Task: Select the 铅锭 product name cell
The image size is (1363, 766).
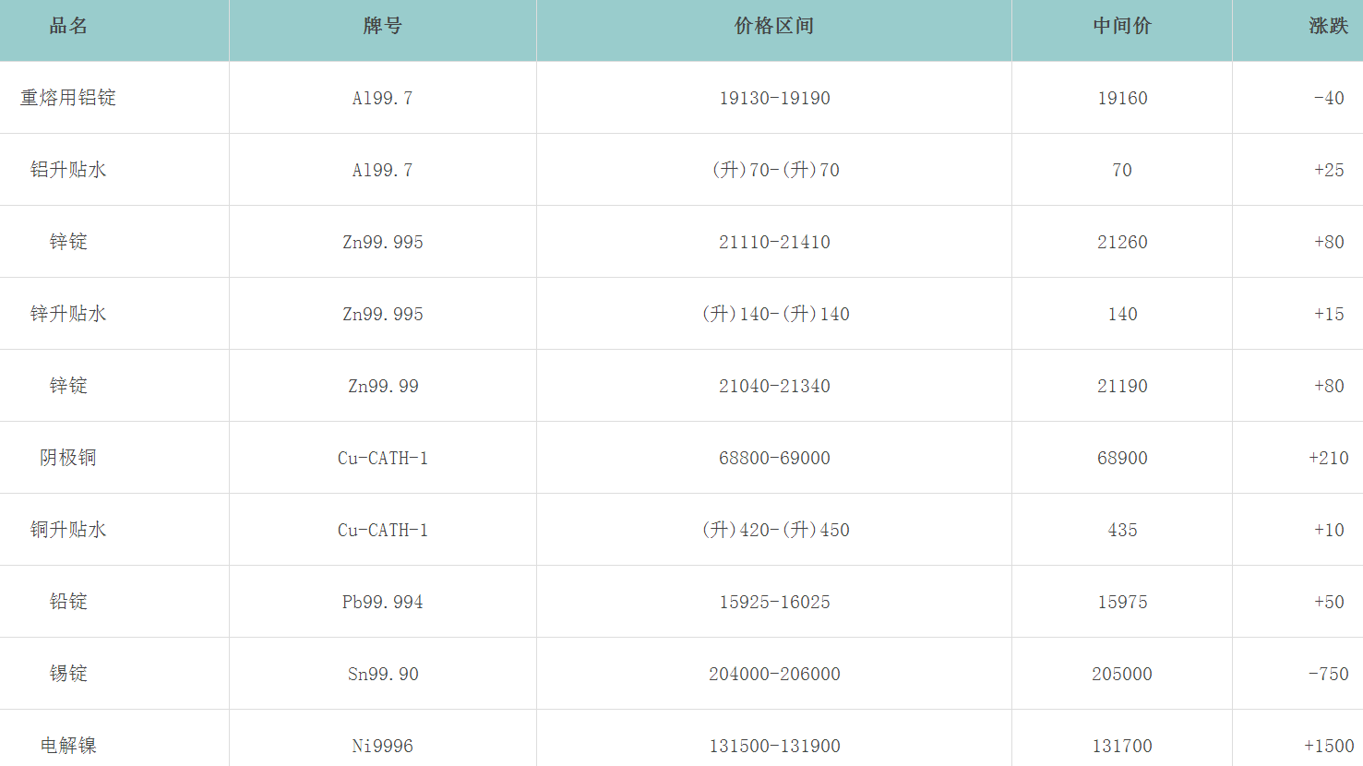Action: [68, 602]
